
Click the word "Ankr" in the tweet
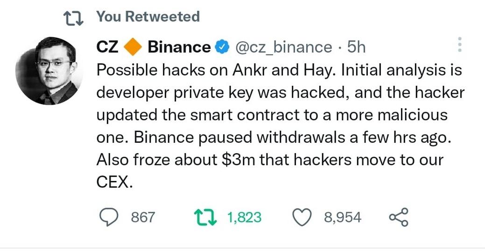click(x=247, y=70)
